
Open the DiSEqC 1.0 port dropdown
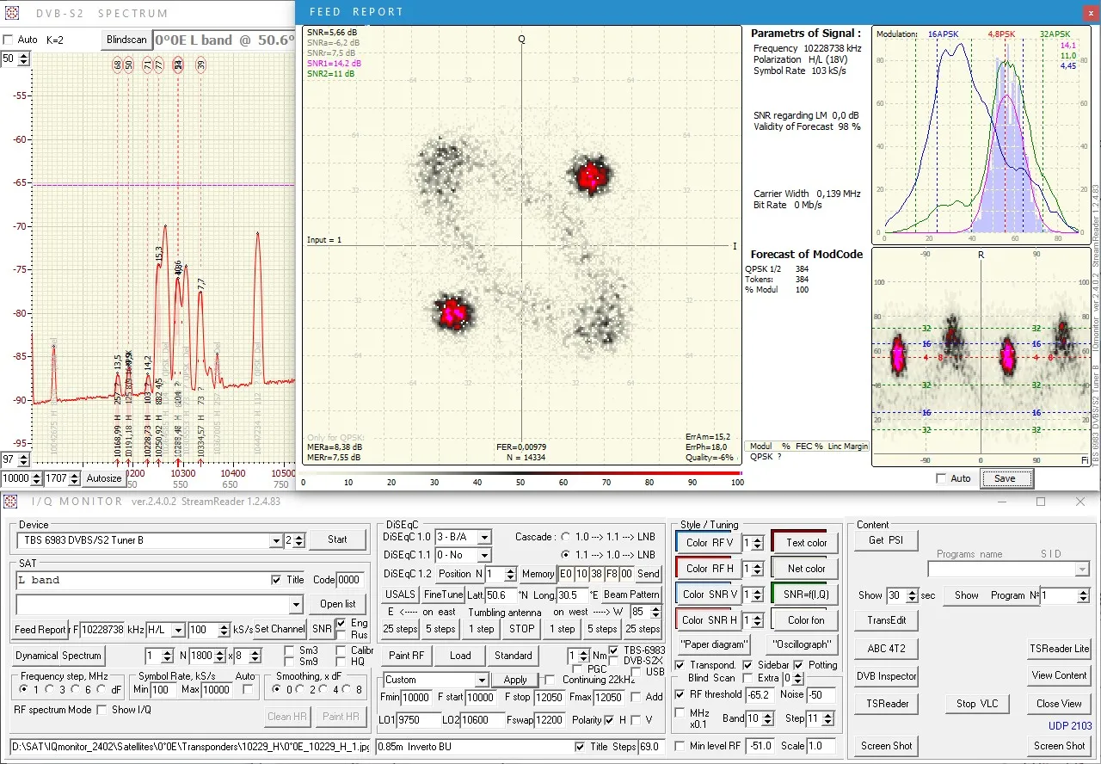[x=483, y=537]
